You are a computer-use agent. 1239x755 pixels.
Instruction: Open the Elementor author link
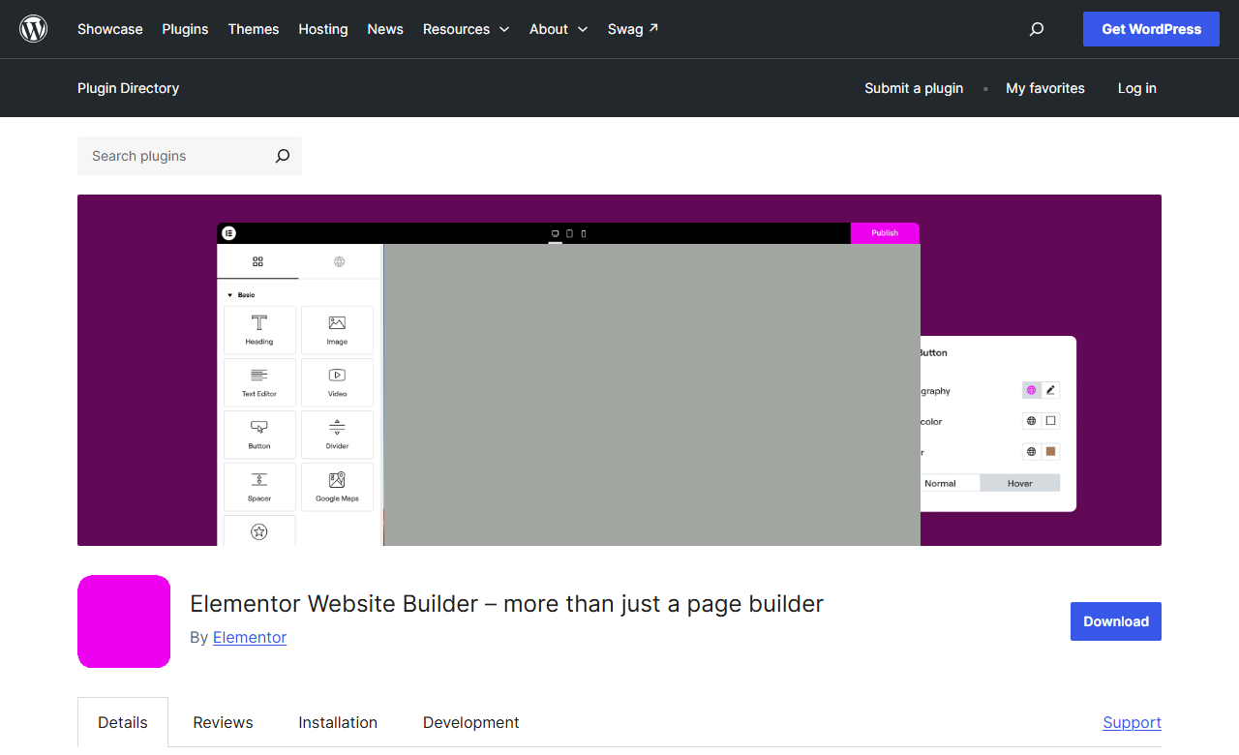point(250,637)
